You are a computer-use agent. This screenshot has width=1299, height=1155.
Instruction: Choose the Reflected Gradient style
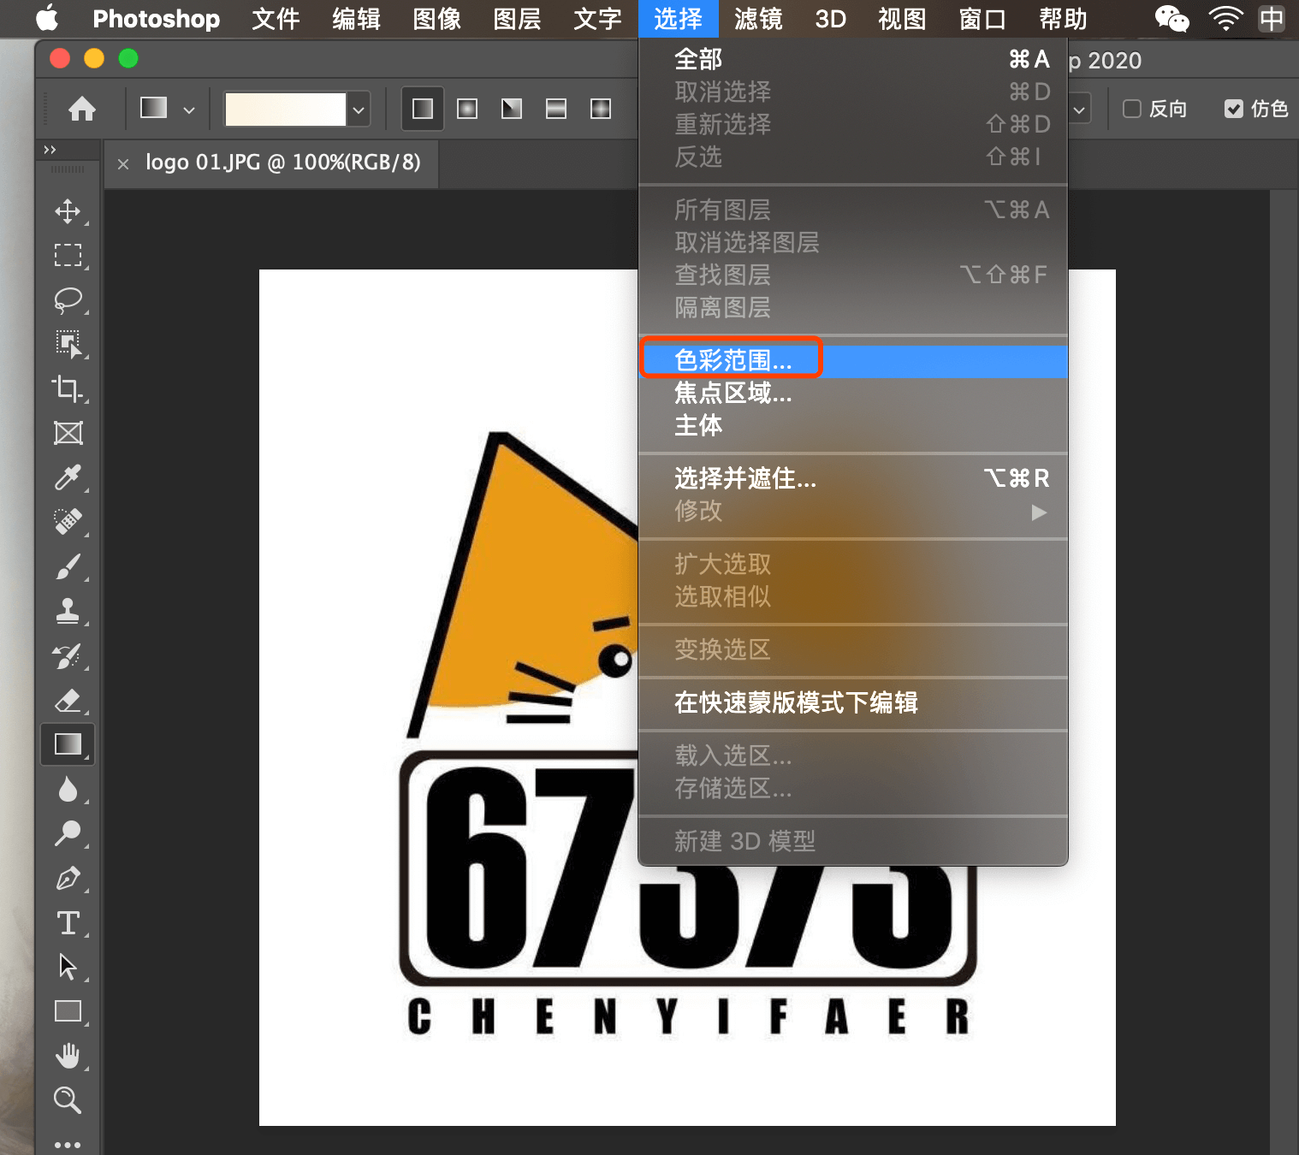[556, 109]
